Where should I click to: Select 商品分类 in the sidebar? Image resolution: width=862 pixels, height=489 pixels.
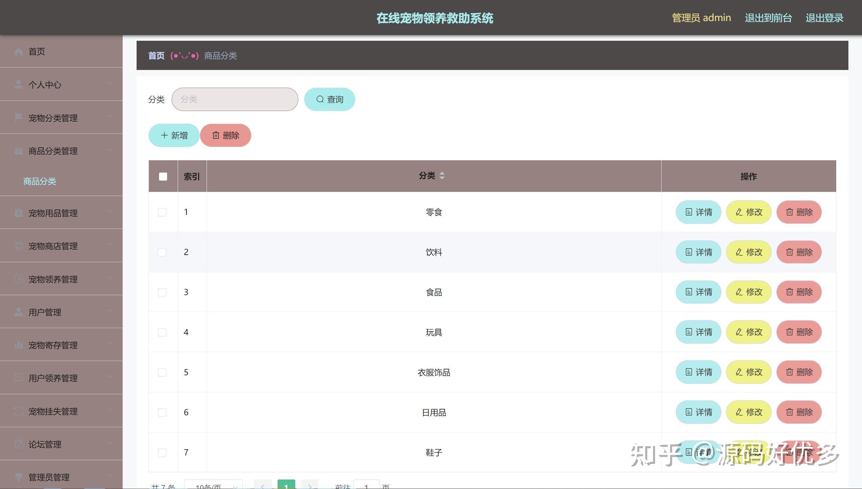tap(40, 182)
